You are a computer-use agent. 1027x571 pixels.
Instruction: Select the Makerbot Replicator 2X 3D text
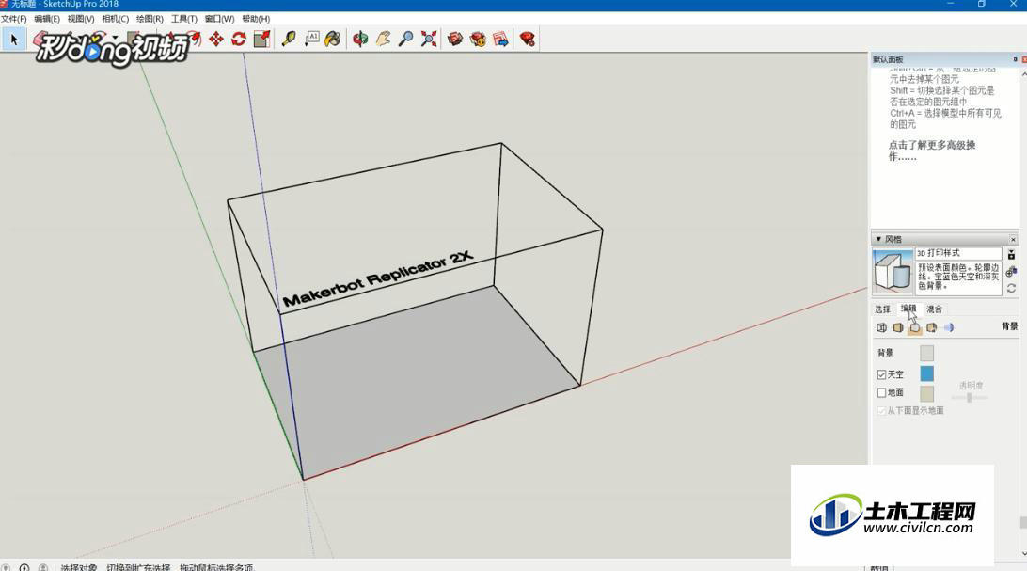coord(378,278)
